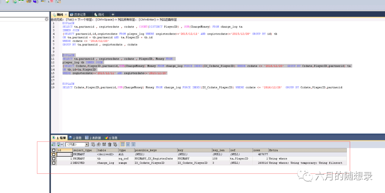
Task: Click the type column header
Action: point(126,150)
